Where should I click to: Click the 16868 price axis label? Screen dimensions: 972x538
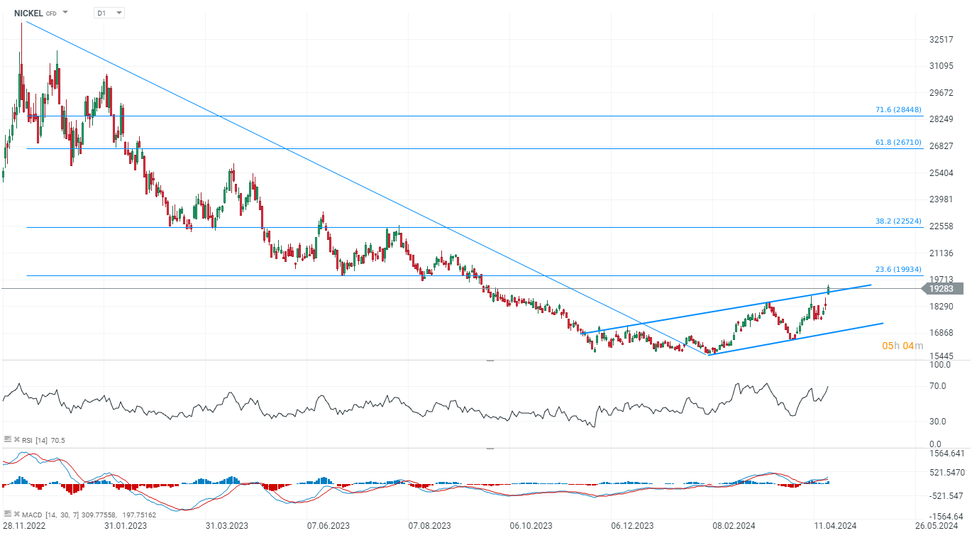(x=941, y=333)
